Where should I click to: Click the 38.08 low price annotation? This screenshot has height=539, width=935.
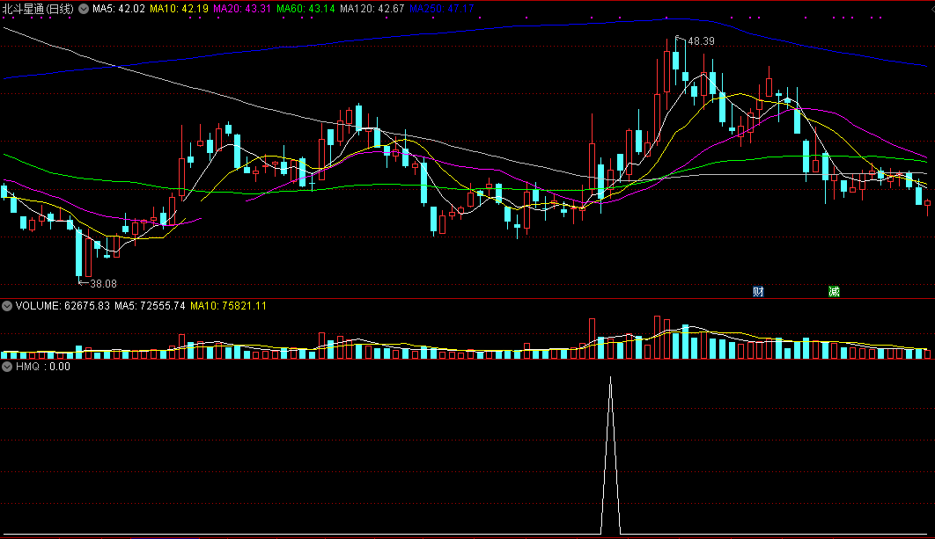tap(103, 284)
